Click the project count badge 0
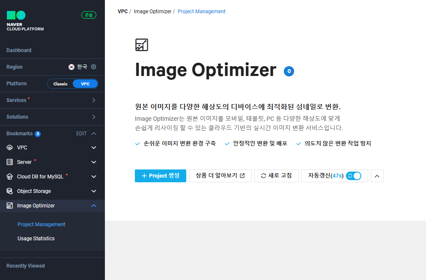 (289, 71)
